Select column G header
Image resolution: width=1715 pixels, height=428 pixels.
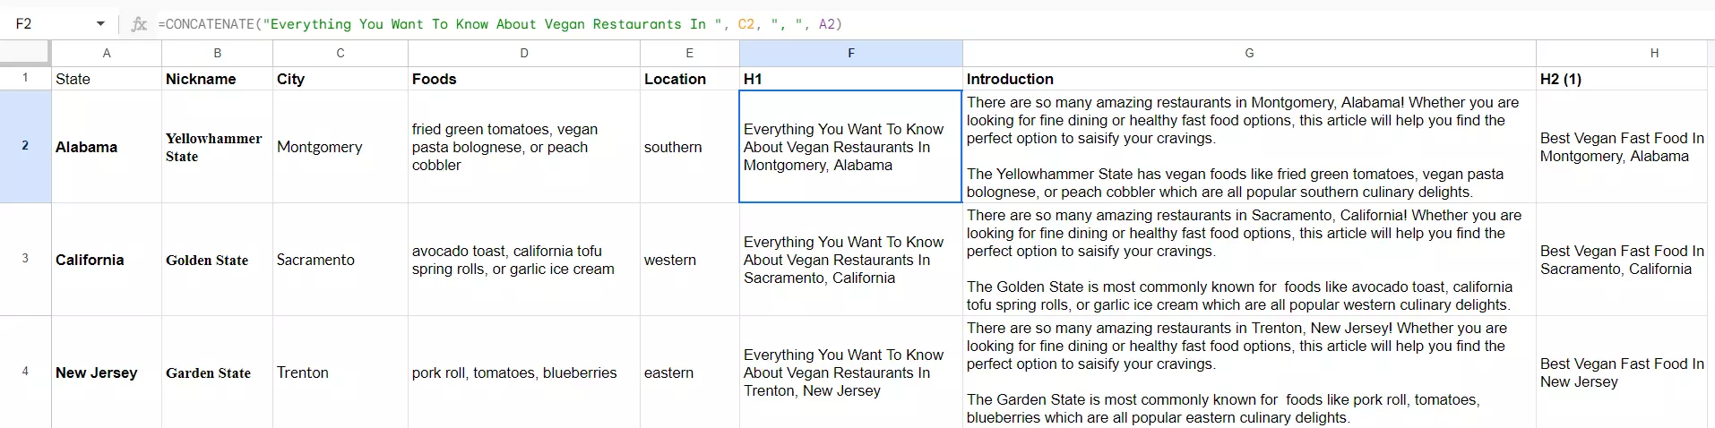point(1249,53)
